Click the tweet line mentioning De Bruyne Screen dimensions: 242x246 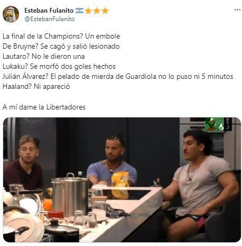(x=61, y=47)
